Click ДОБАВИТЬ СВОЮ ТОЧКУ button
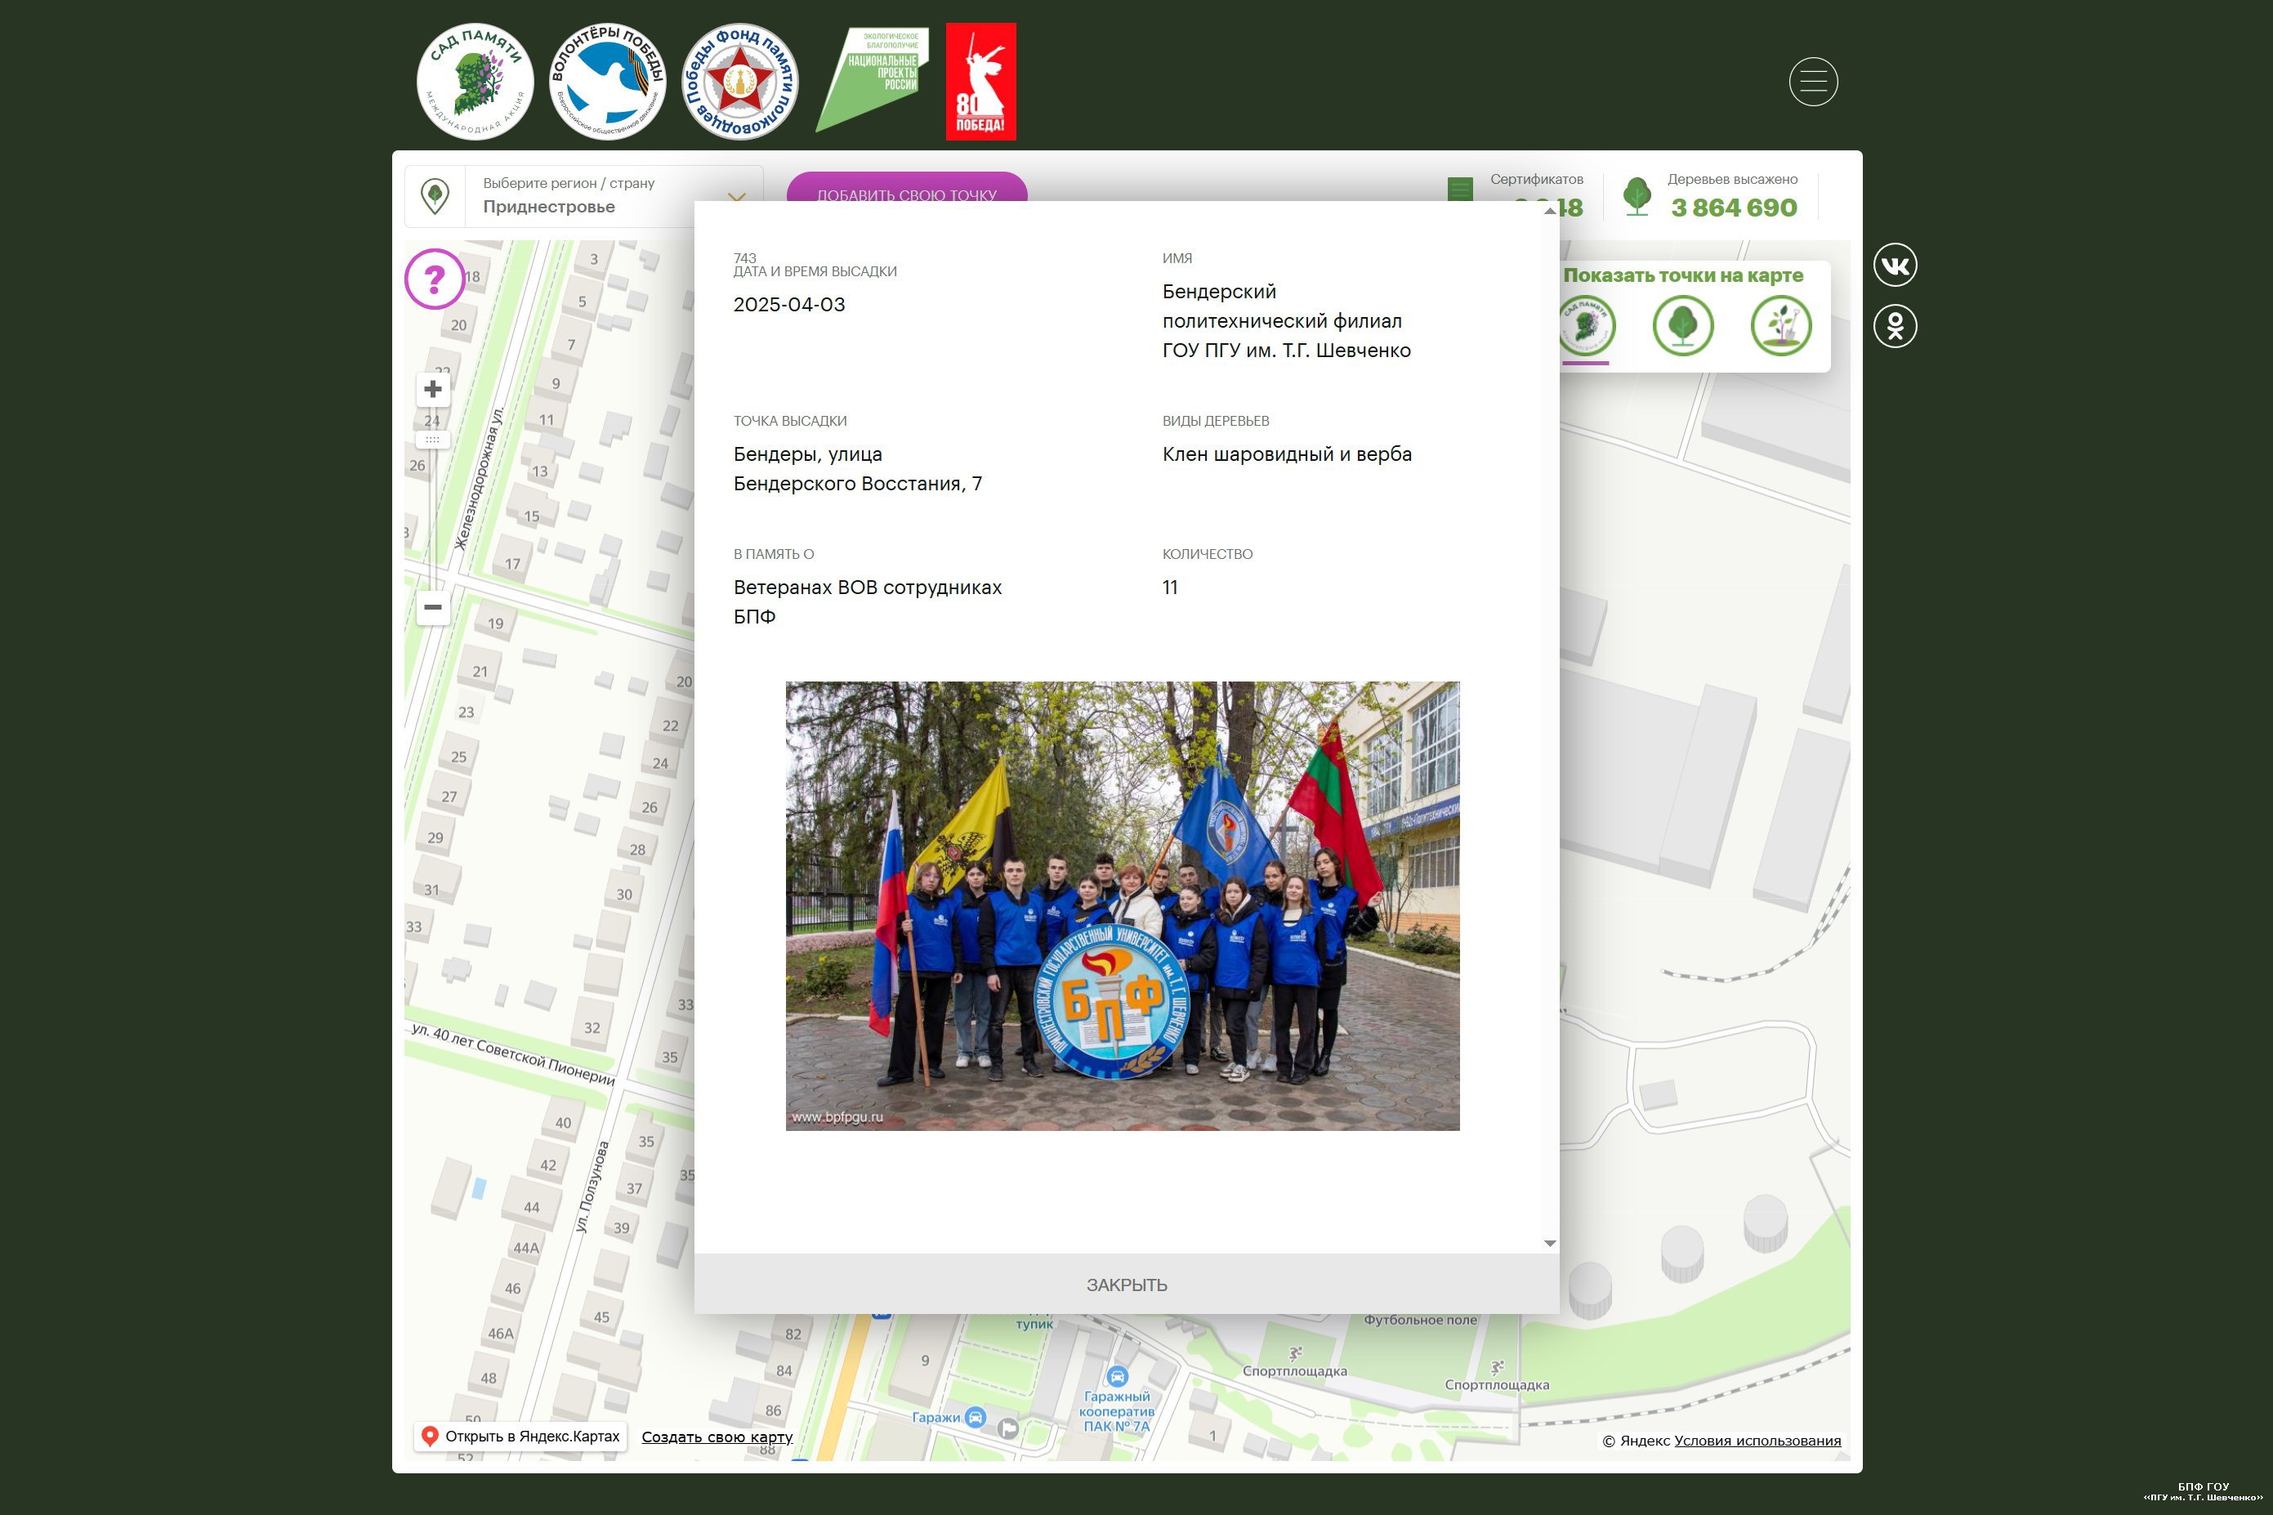This screenshot has width=2273, height=1515. pos(906,187)
